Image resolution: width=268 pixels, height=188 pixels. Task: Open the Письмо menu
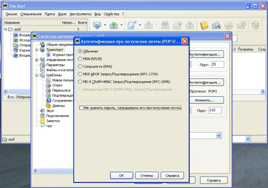click(x=11, y=14)
